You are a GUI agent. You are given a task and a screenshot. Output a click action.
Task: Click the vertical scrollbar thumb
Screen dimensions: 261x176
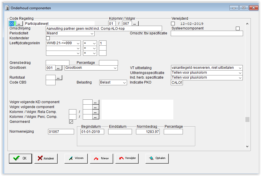point(247,119)
